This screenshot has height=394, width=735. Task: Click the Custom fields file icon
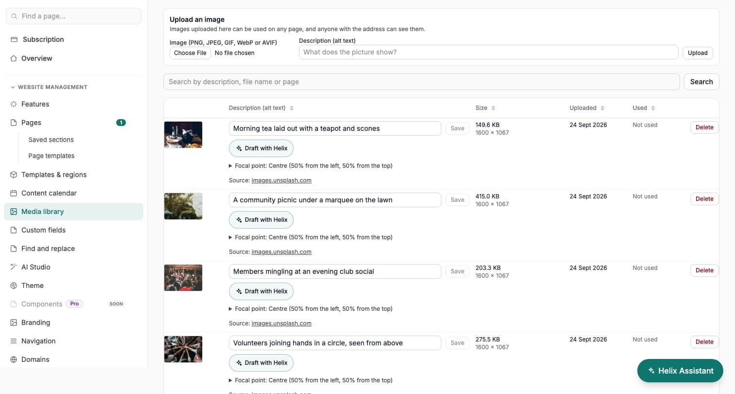pos(14,230)
